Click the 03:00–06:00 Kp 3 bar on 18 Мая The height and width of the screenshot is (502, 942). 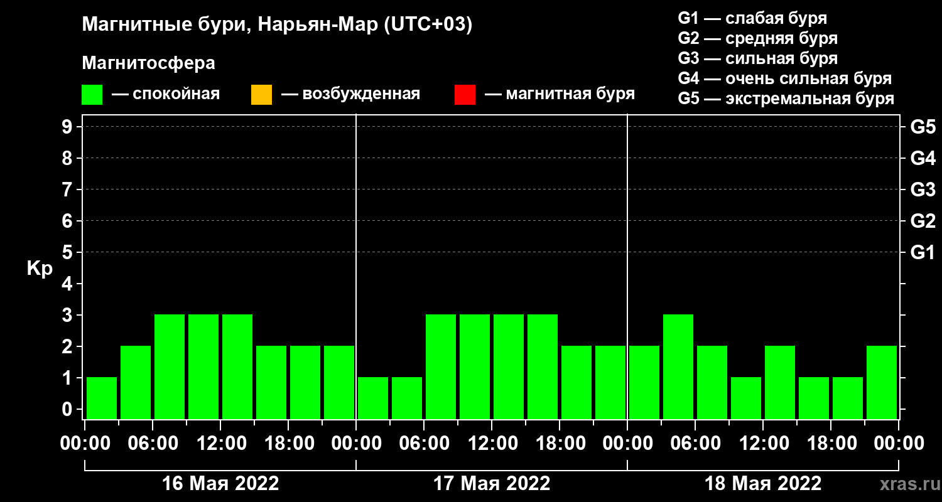[678, 366]
